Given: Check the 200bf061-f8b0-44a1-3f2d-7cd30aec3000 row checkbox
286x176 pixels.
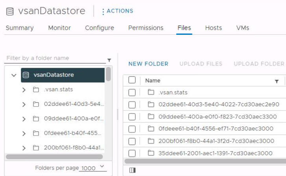Looking at the screenshot, I should 132,141.
